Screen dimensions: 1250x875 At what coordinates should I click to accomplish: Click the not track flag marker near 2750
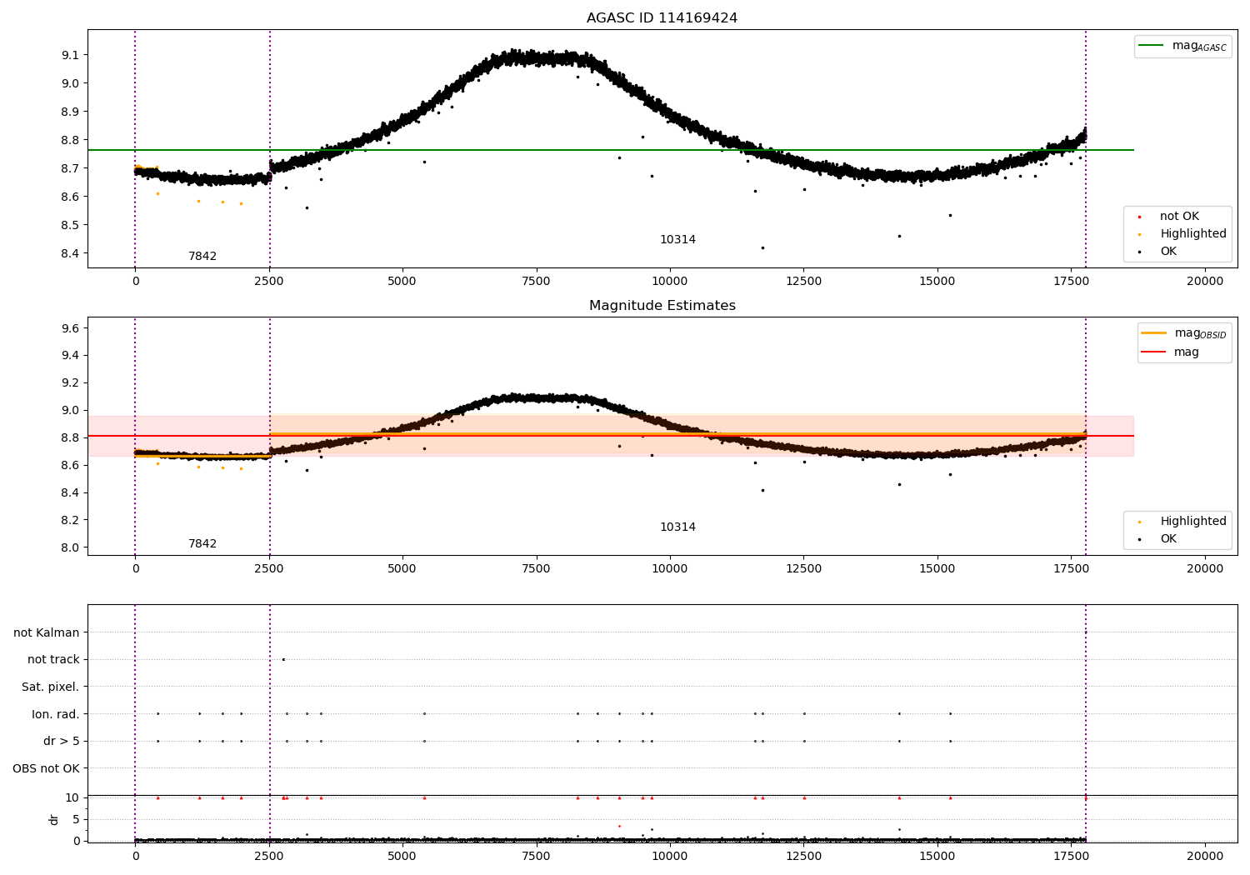click(283, 659)
